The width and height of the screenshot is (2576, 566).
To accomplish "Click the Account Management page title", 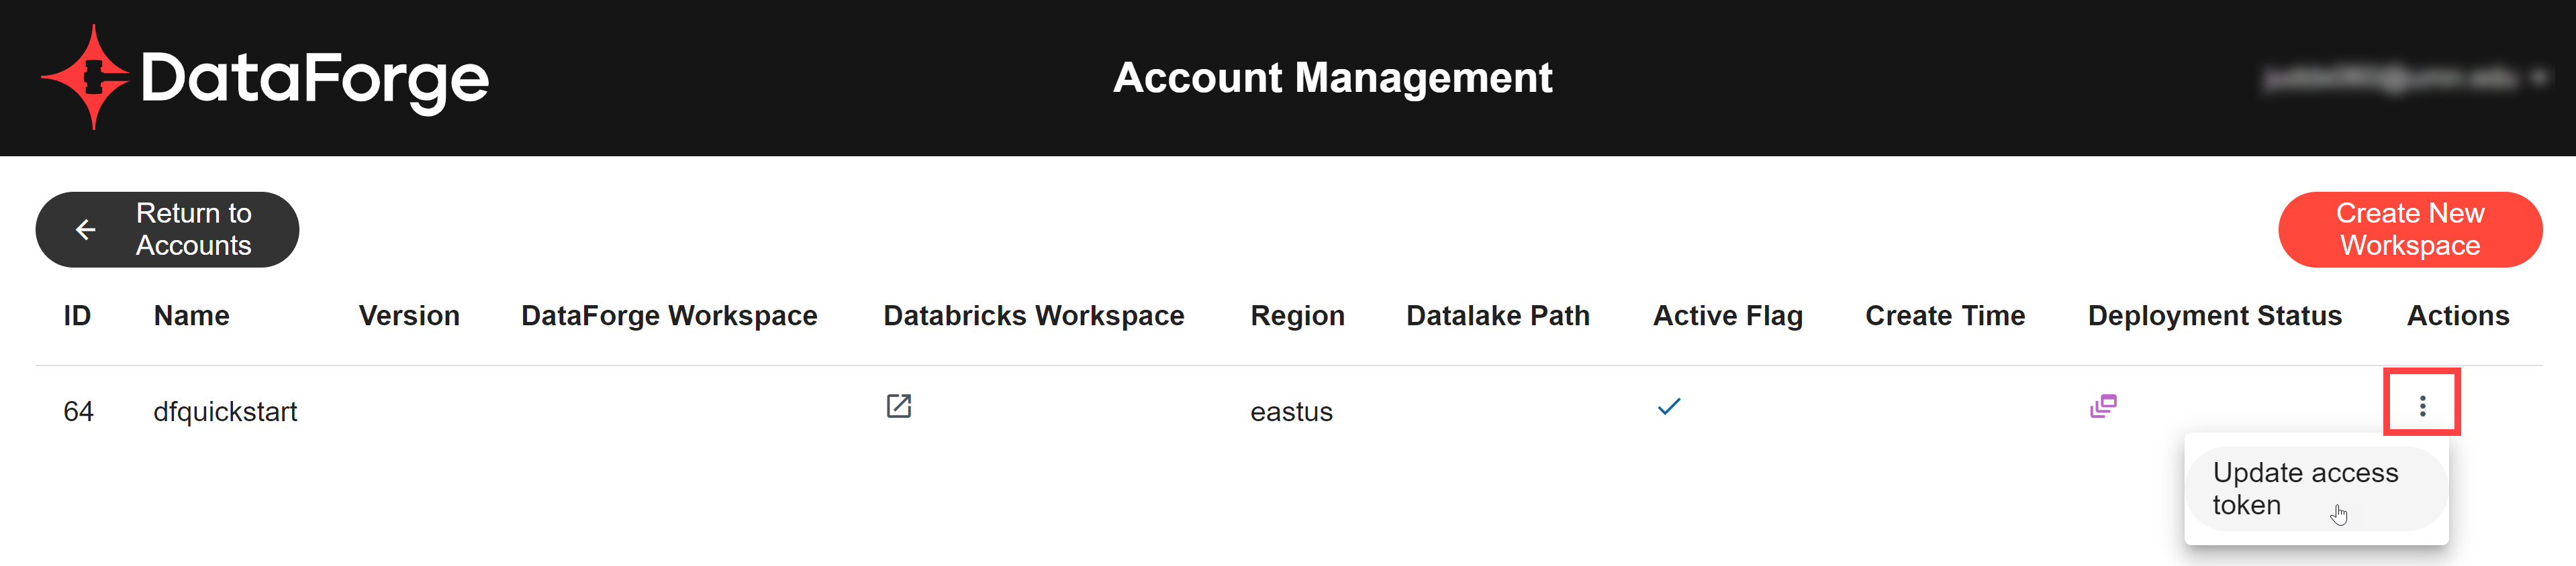I will click(x=1332, y=78).
